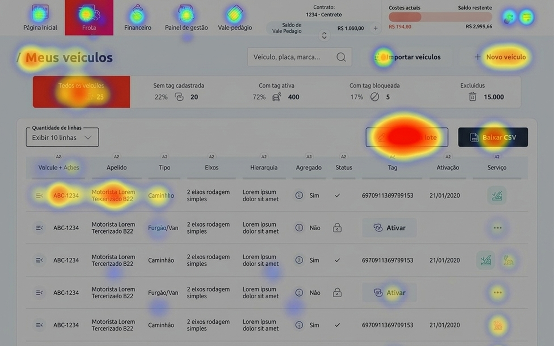This screenshot has width=554, height=346.
Task: Click the edit em lote button
Action: (407, 137)
